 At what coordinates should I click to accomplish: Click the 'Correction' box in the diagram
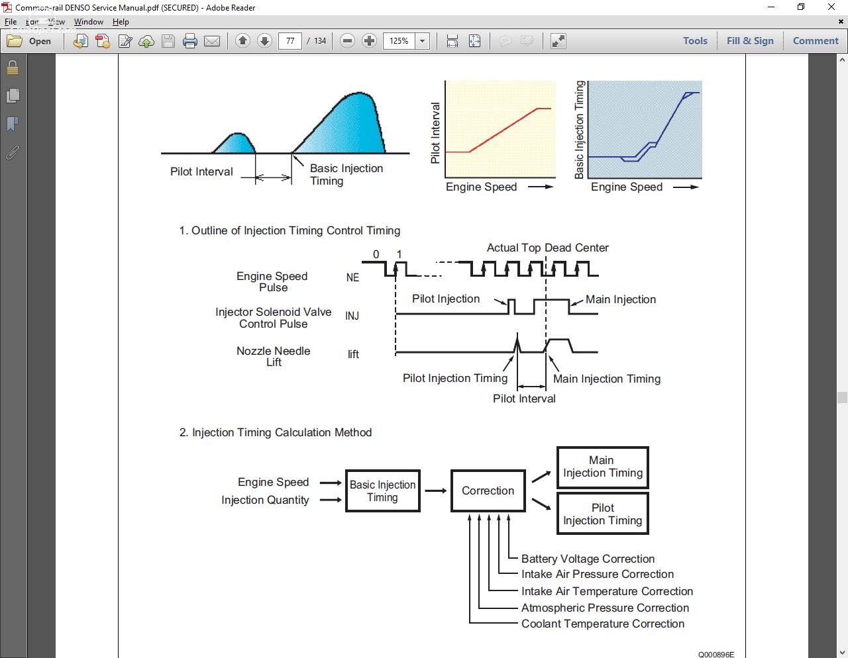488,491
